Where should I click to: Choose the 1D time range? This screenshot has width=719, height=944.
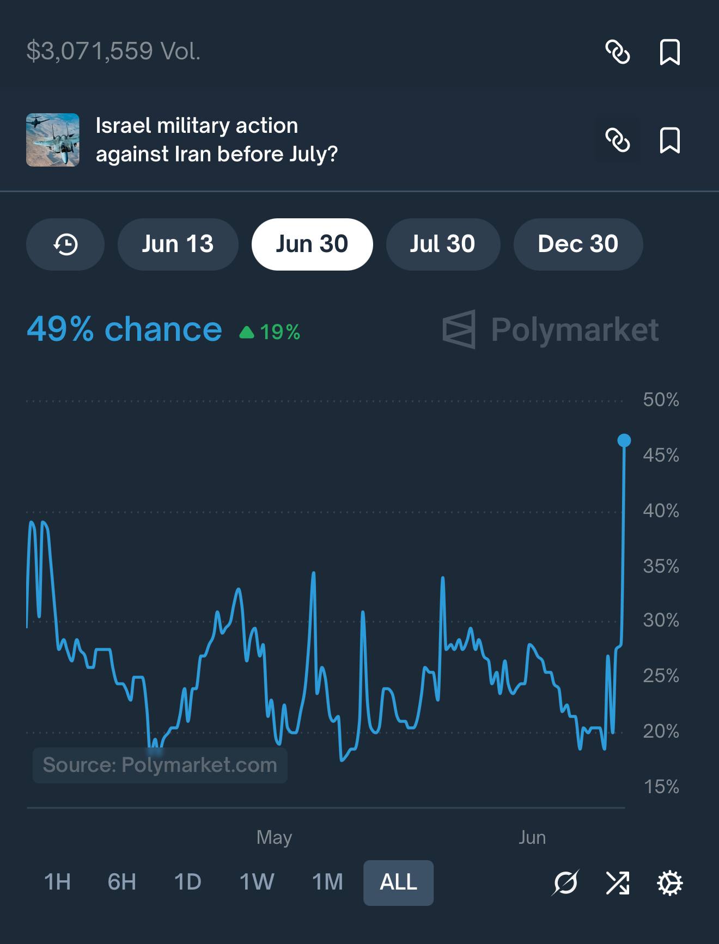pyautogui.click(x=187, y=882)
